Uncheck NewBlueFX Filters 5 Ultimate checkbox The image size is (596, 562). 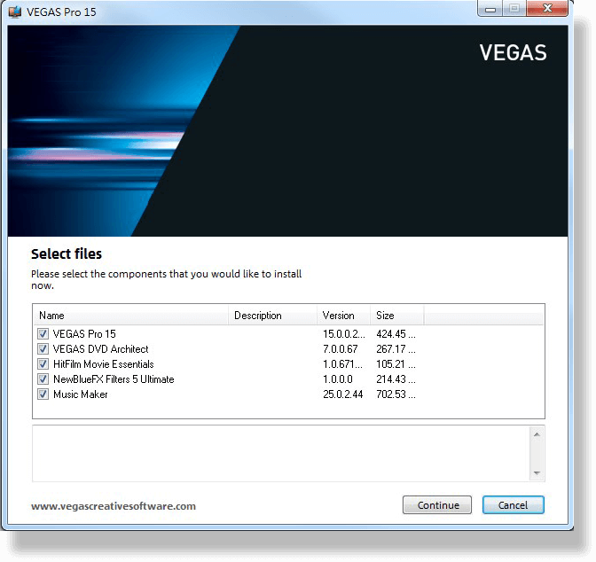[43, 379]
